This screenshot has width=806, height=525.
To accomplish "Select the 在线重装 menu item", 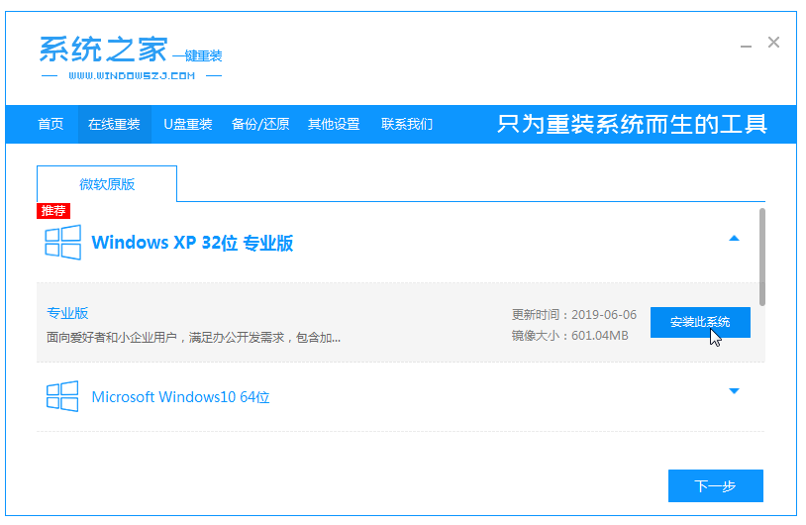I will point(114,124).
